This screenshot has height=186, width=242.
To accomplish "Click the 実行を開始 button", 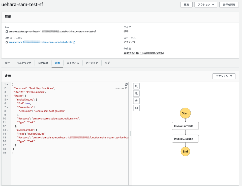I will (x=229, y=5).
